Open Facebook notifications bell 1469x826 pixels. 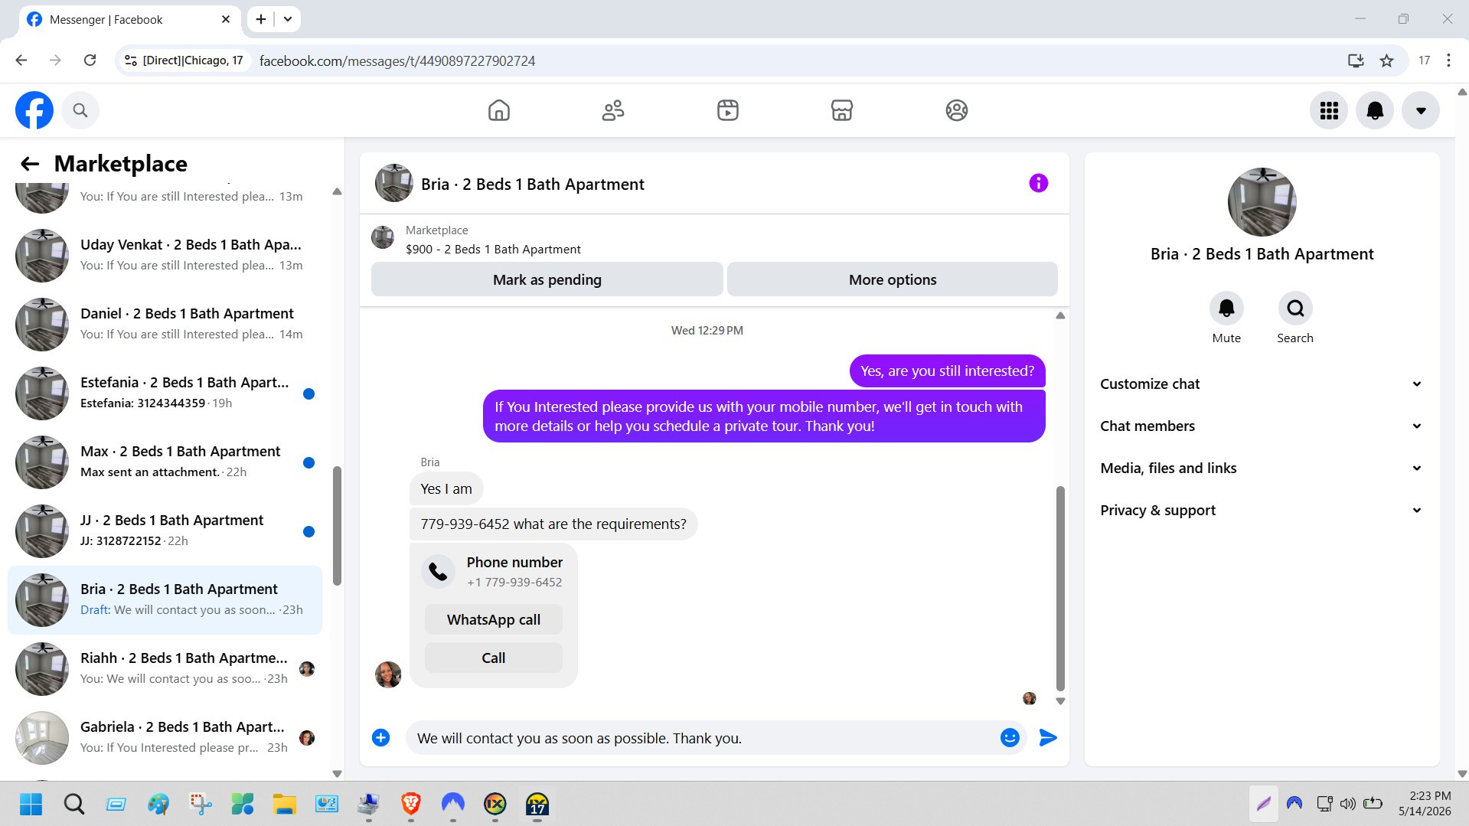[1375, 110]
